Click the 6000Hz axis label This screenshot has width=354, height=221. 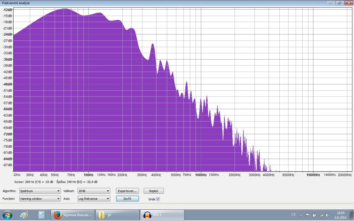(288, 175)
